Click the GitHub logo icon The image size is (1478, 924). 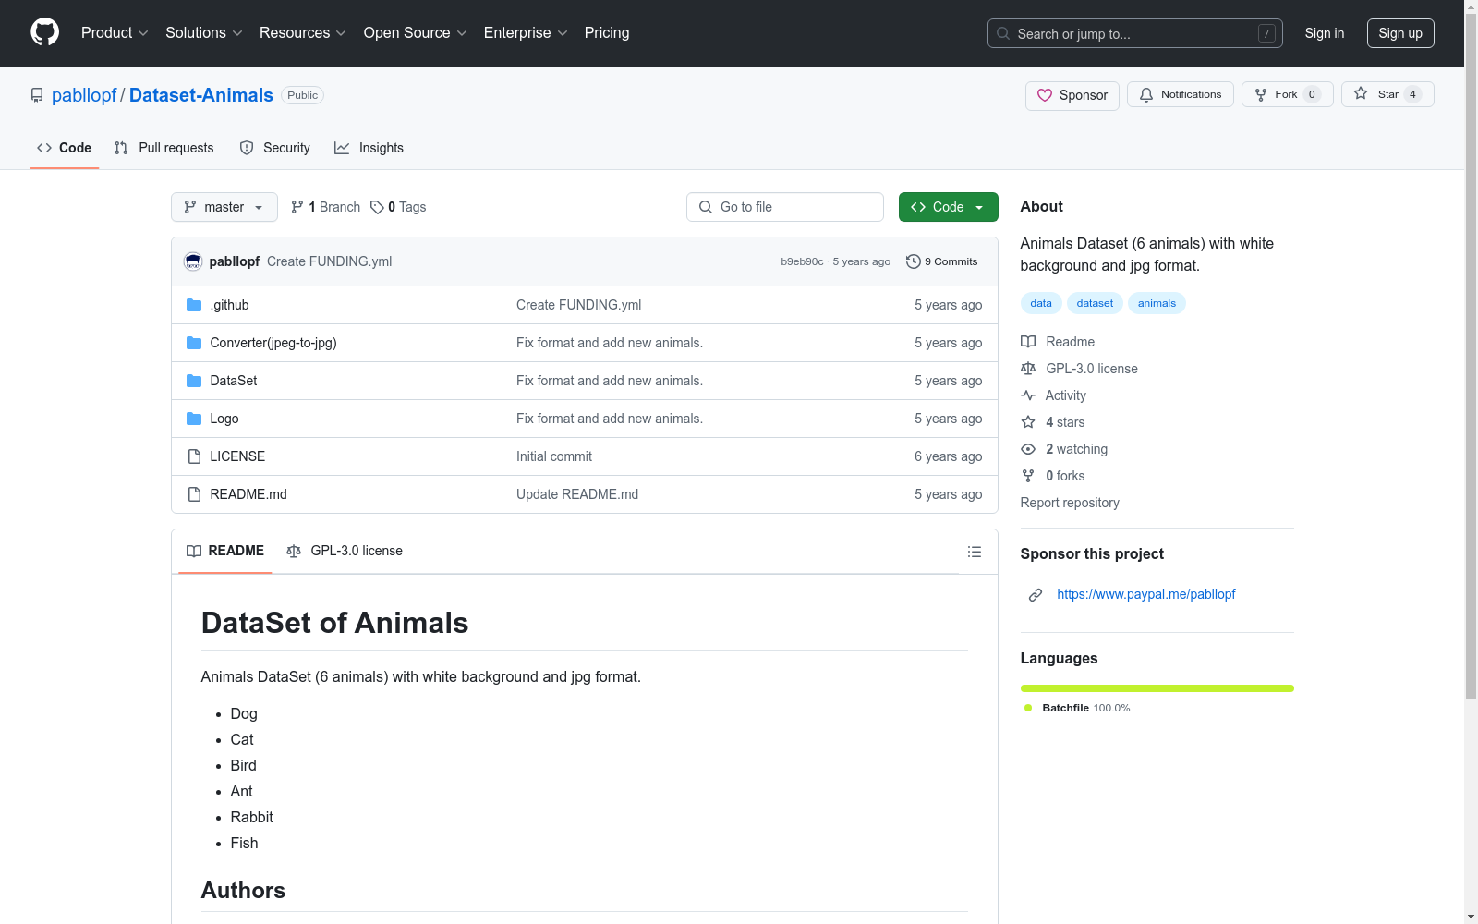coord(44,32)
